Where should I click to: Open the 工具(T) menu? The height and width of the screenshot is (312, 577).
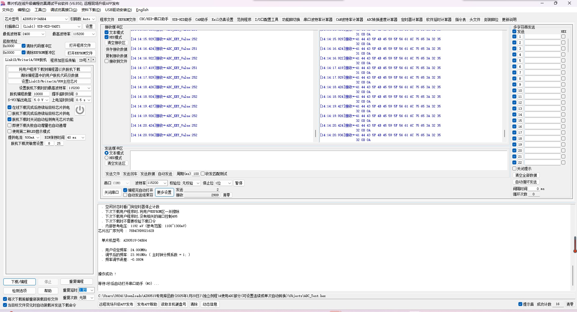[x=40, y=10]
